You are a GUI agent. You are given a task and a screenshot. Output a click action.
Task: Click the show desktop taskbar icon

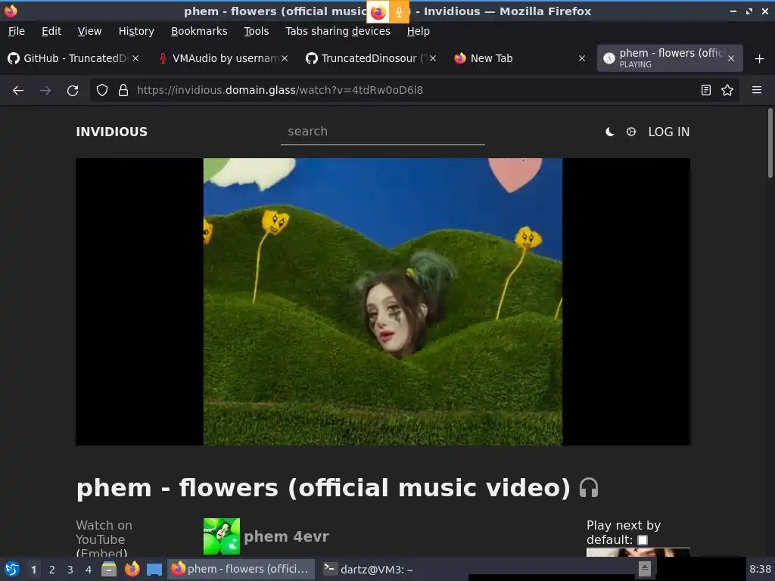click(154, 570)
